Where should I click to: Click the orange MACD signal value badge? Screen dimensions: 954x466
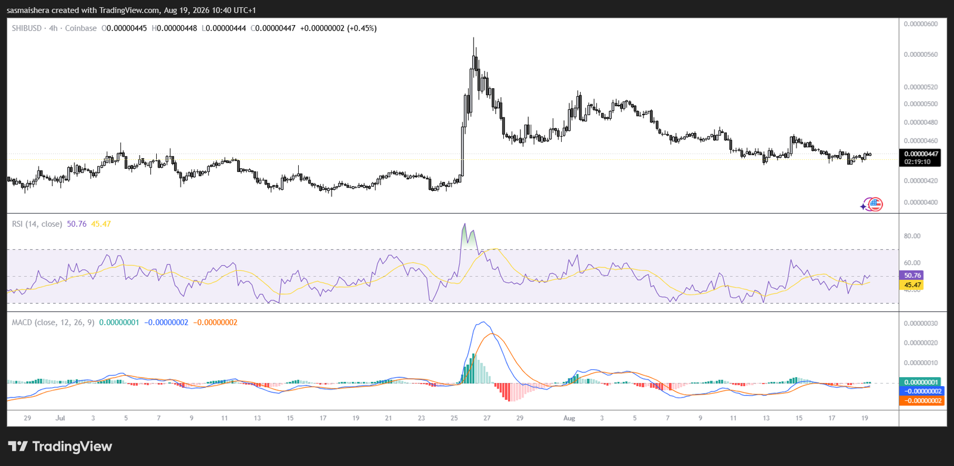[921, 400]
